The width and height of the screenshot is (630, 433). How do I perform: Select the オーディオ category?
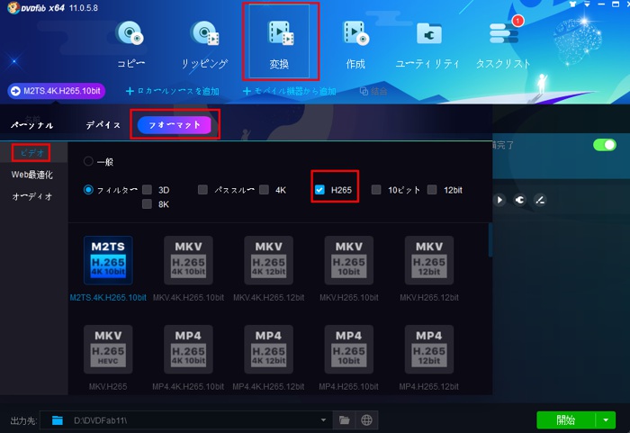click(x=32, y=196)
